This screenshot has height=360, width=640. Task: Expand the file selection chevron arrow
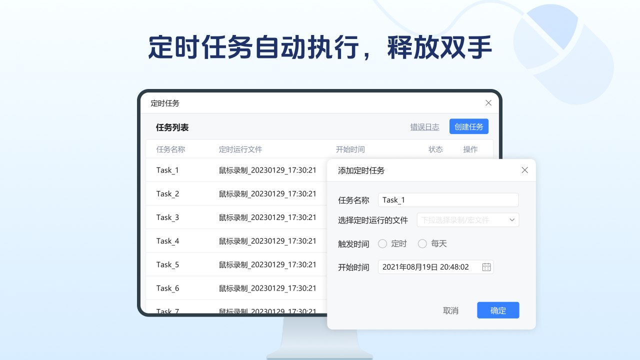(x=511, y=219)
